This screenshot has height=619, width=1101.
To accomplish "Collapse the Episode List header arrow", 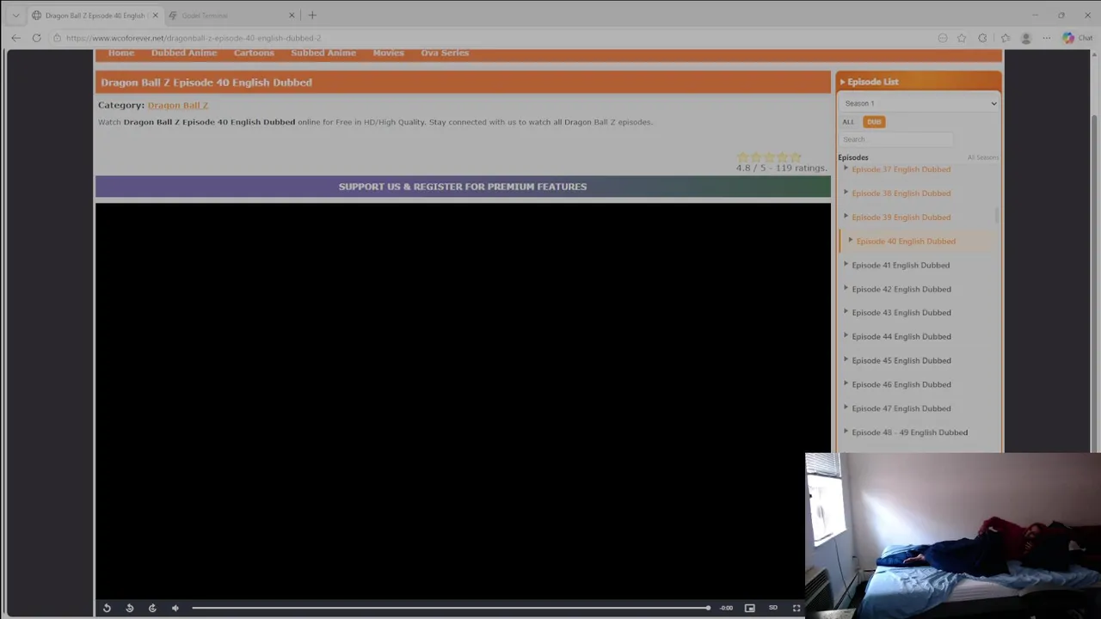I will (842, 82).
